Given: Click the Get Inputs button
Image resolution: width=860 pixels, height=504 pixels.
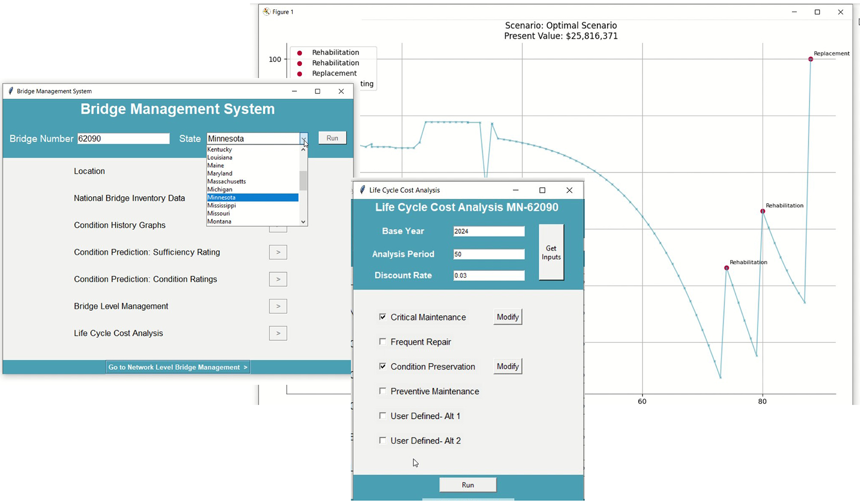Looking at the screenshot, I should [x=551, y=253].
